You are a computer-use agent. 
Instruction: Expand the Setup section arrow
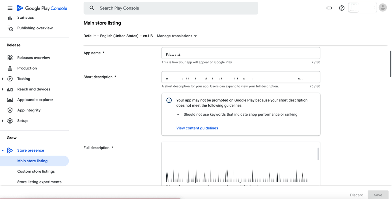(3, 121)
